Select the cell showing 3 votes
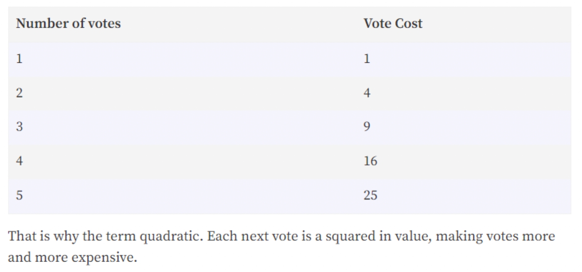Screen dimensions: 582x272 click(19, 127)
